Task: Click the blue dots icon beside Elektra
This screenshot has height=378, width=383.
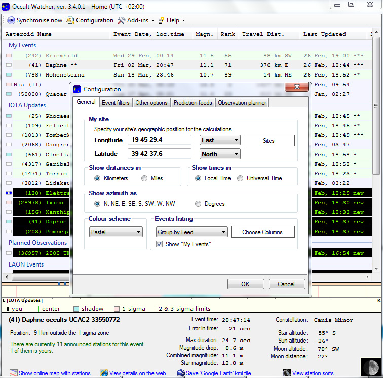Action: [x=9, y=193]
